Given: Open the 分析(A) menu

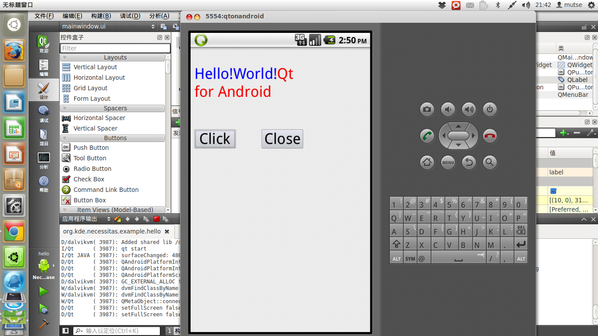Looking at the screenshot, I should click(159, 16).
